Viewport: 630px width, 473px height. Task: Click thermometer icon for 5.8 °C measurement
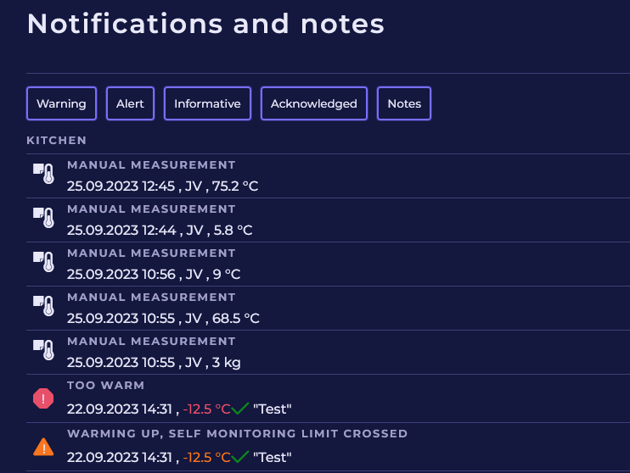coord(43,218)
